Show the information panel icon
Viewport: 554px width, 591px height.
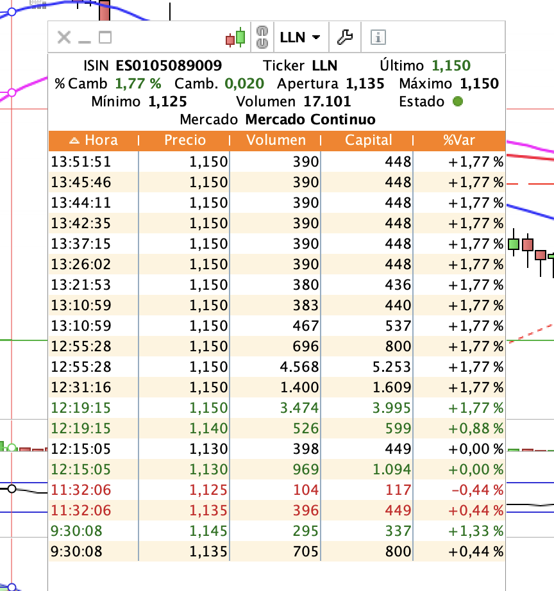pos(378,37)
